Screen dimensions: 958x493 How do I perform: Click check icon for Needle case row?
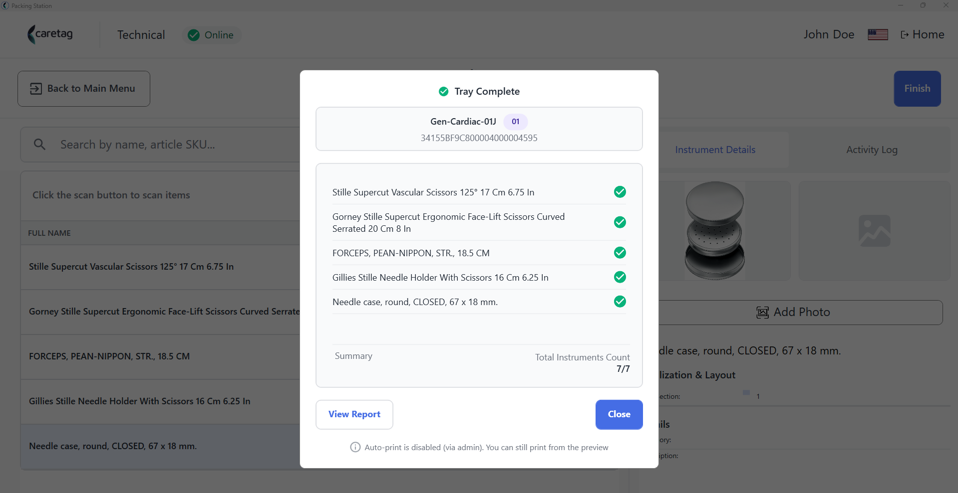tap(620, 302)
